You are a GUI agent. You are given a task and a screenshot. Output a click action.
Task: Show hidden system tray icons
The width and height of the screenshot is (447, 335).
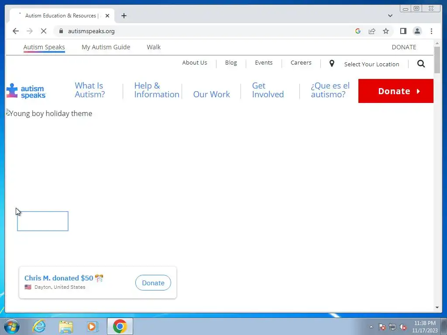click(371, 327)
